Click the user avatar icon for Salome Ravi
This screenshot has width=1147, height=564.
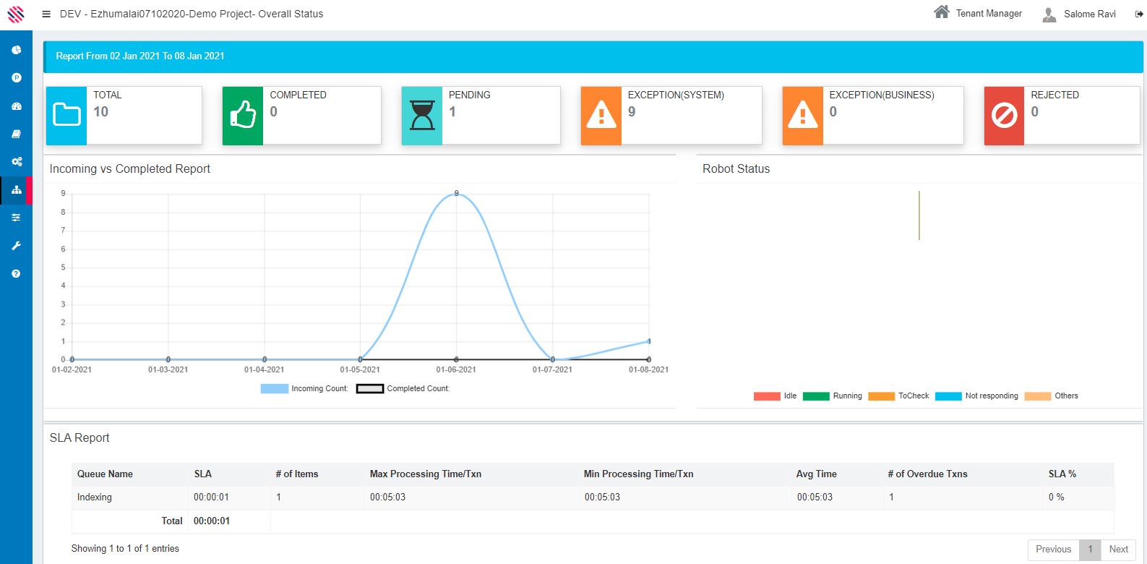click(x=1049, y=14)
